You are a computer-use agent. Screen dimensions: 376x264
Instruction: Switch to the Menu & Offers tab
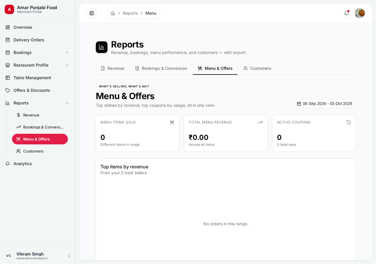coord(215,68)
